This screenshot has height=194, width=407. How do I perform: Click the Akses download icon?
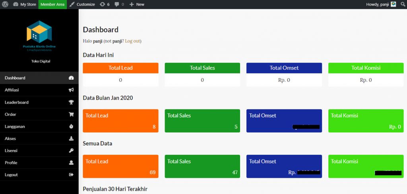coord(71,138)
